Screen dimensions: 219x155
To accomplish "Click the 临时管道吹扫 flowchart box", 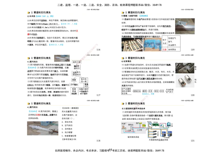I will pyautogui.click(x=77, y=67).
